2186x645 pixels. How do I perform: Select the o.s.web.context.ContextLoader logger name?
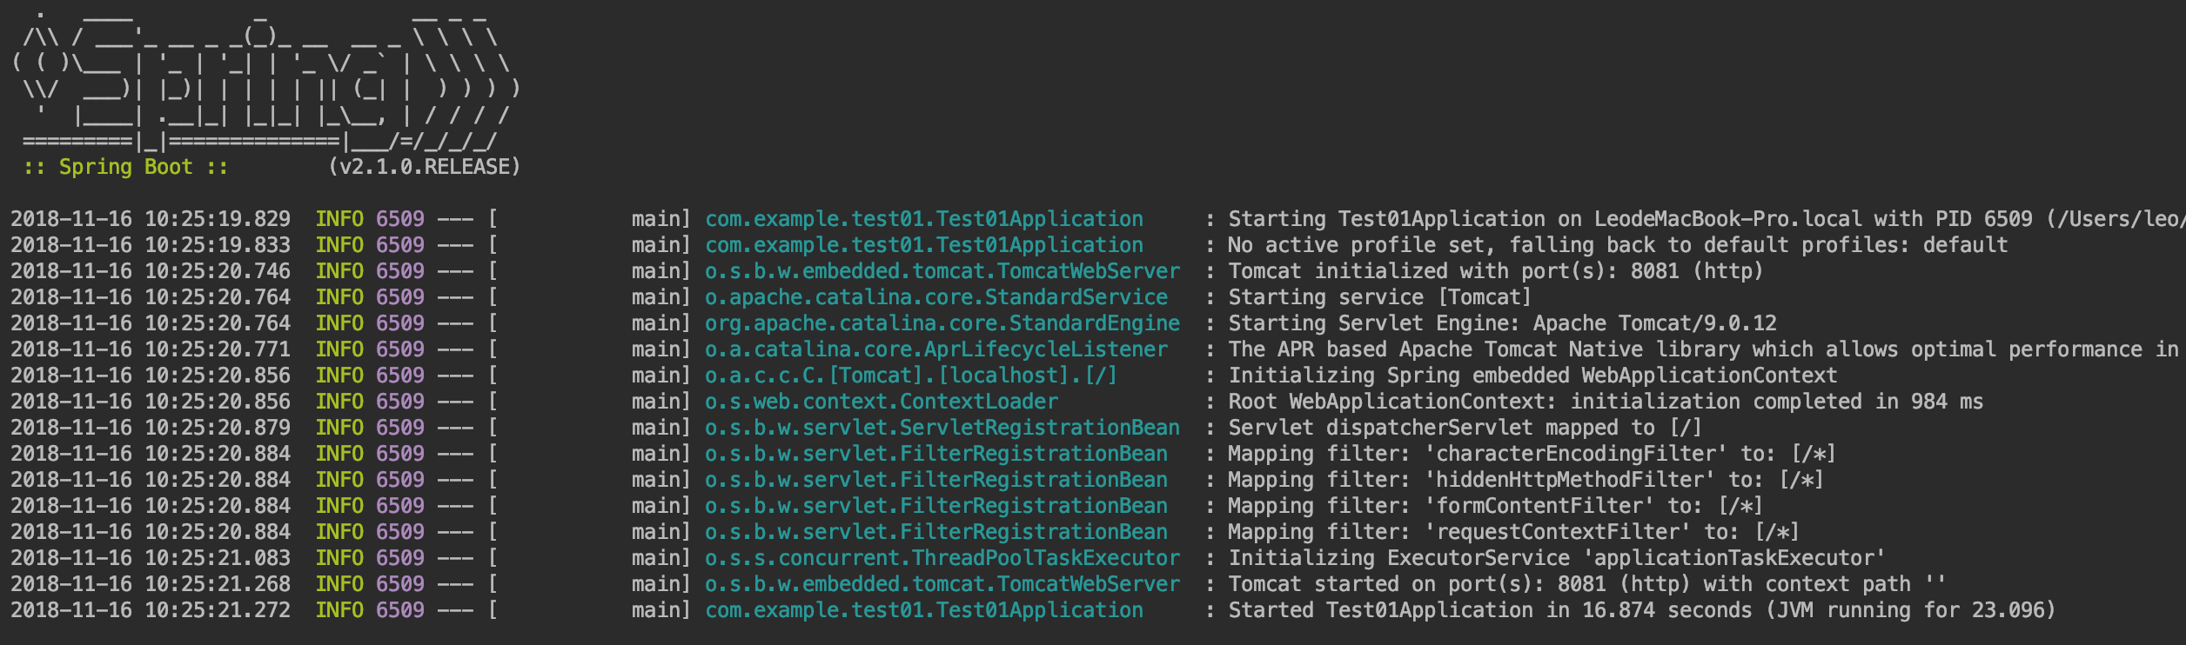881,402
